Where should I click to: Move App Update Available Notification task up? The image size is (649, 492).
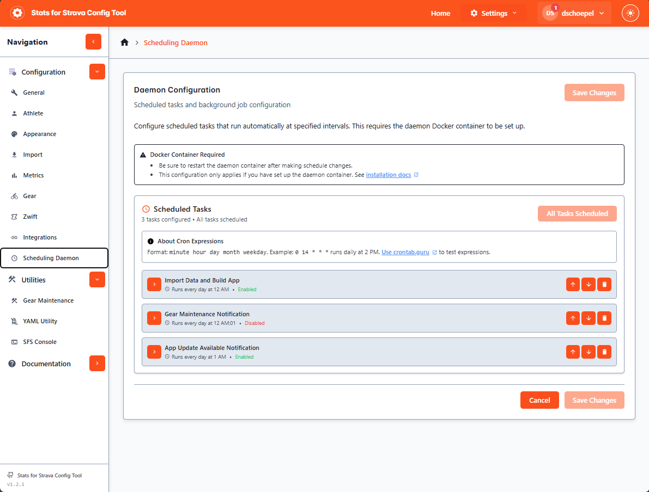click(x=573, y=352)
